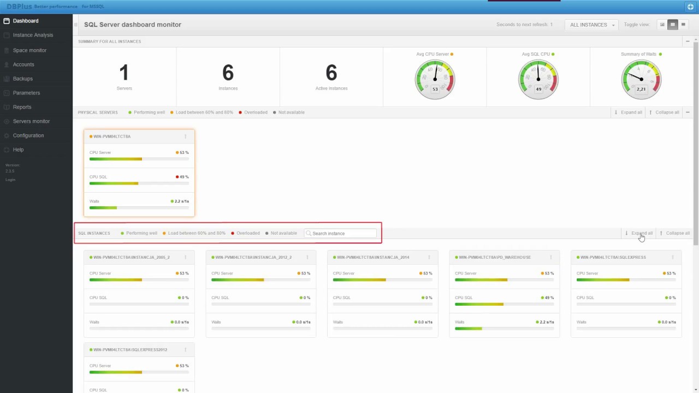
Task: Switch to the compact third toggle view
Action: [x=683, y=25]
